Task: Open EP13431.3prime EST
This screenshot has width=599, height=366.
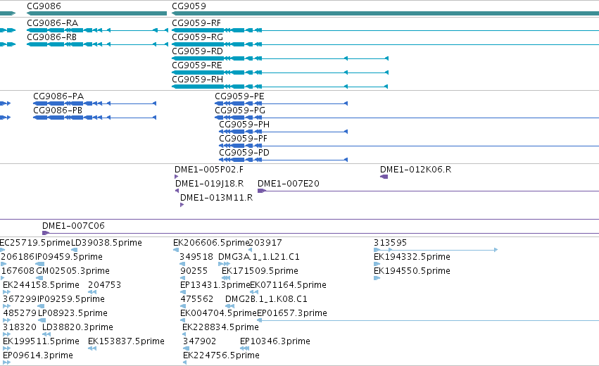Action: tap(215, 285)
